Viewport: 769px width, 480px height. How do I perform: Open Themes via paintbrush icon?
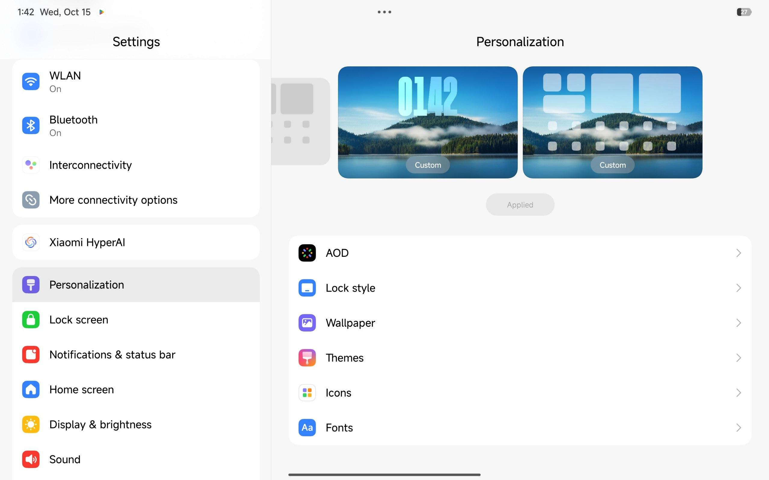[x=307, y=358]
